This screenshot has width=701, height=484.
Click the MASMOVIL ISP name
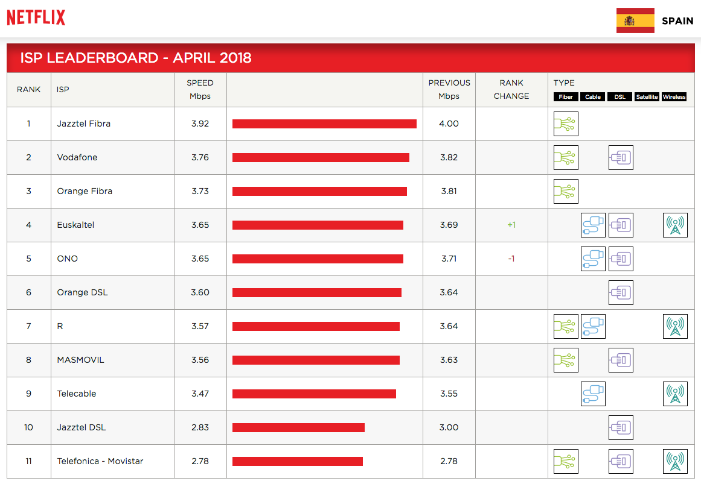pos(80,360)
